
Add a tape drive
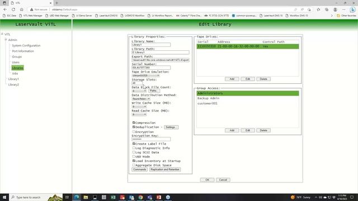(232, 79)
